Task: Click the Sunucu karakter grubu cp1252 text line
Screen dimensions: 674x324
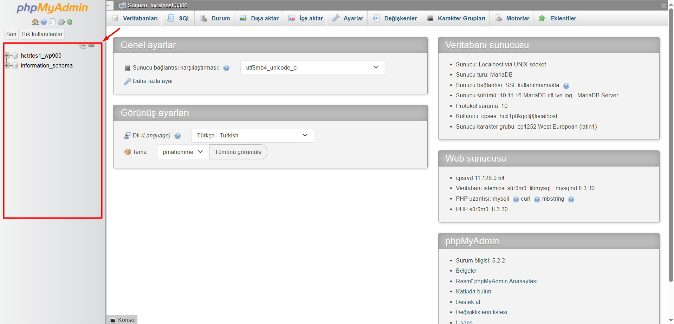Action: (x=526, y=127)
